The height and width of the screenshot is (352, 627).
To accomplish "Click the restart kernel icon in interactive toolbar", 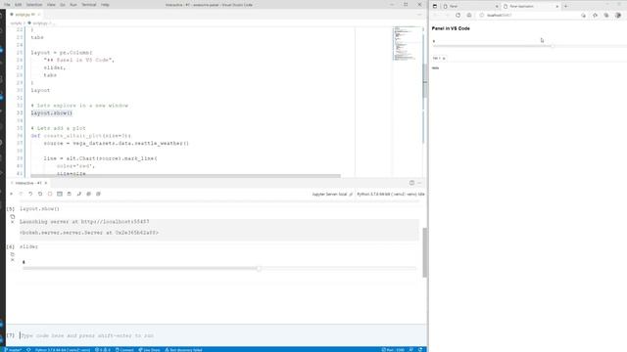I will (x=40, y=194).
